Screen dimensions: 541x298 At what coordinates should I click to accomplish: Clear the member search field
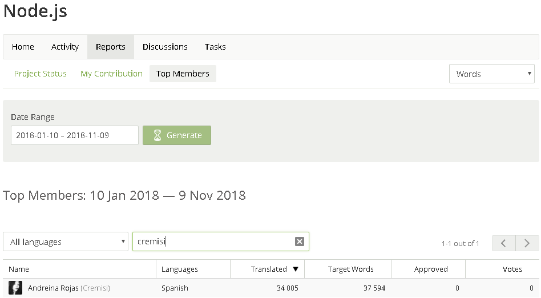point(300,241)
